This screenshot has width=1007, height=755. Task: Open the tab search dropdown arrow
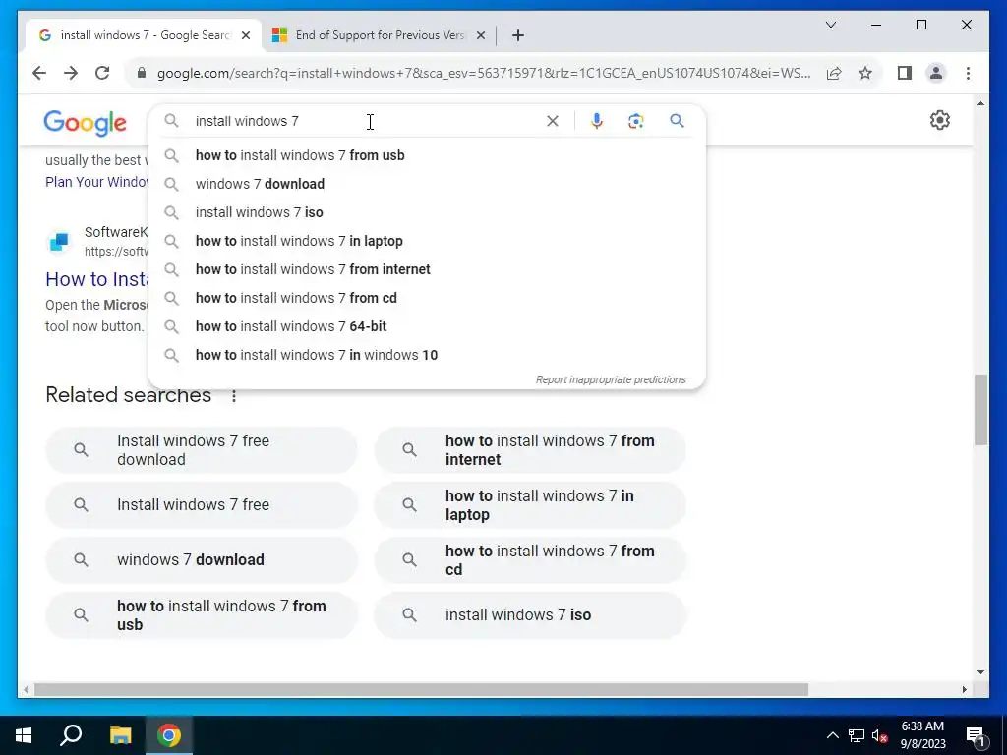click(830, 25)
